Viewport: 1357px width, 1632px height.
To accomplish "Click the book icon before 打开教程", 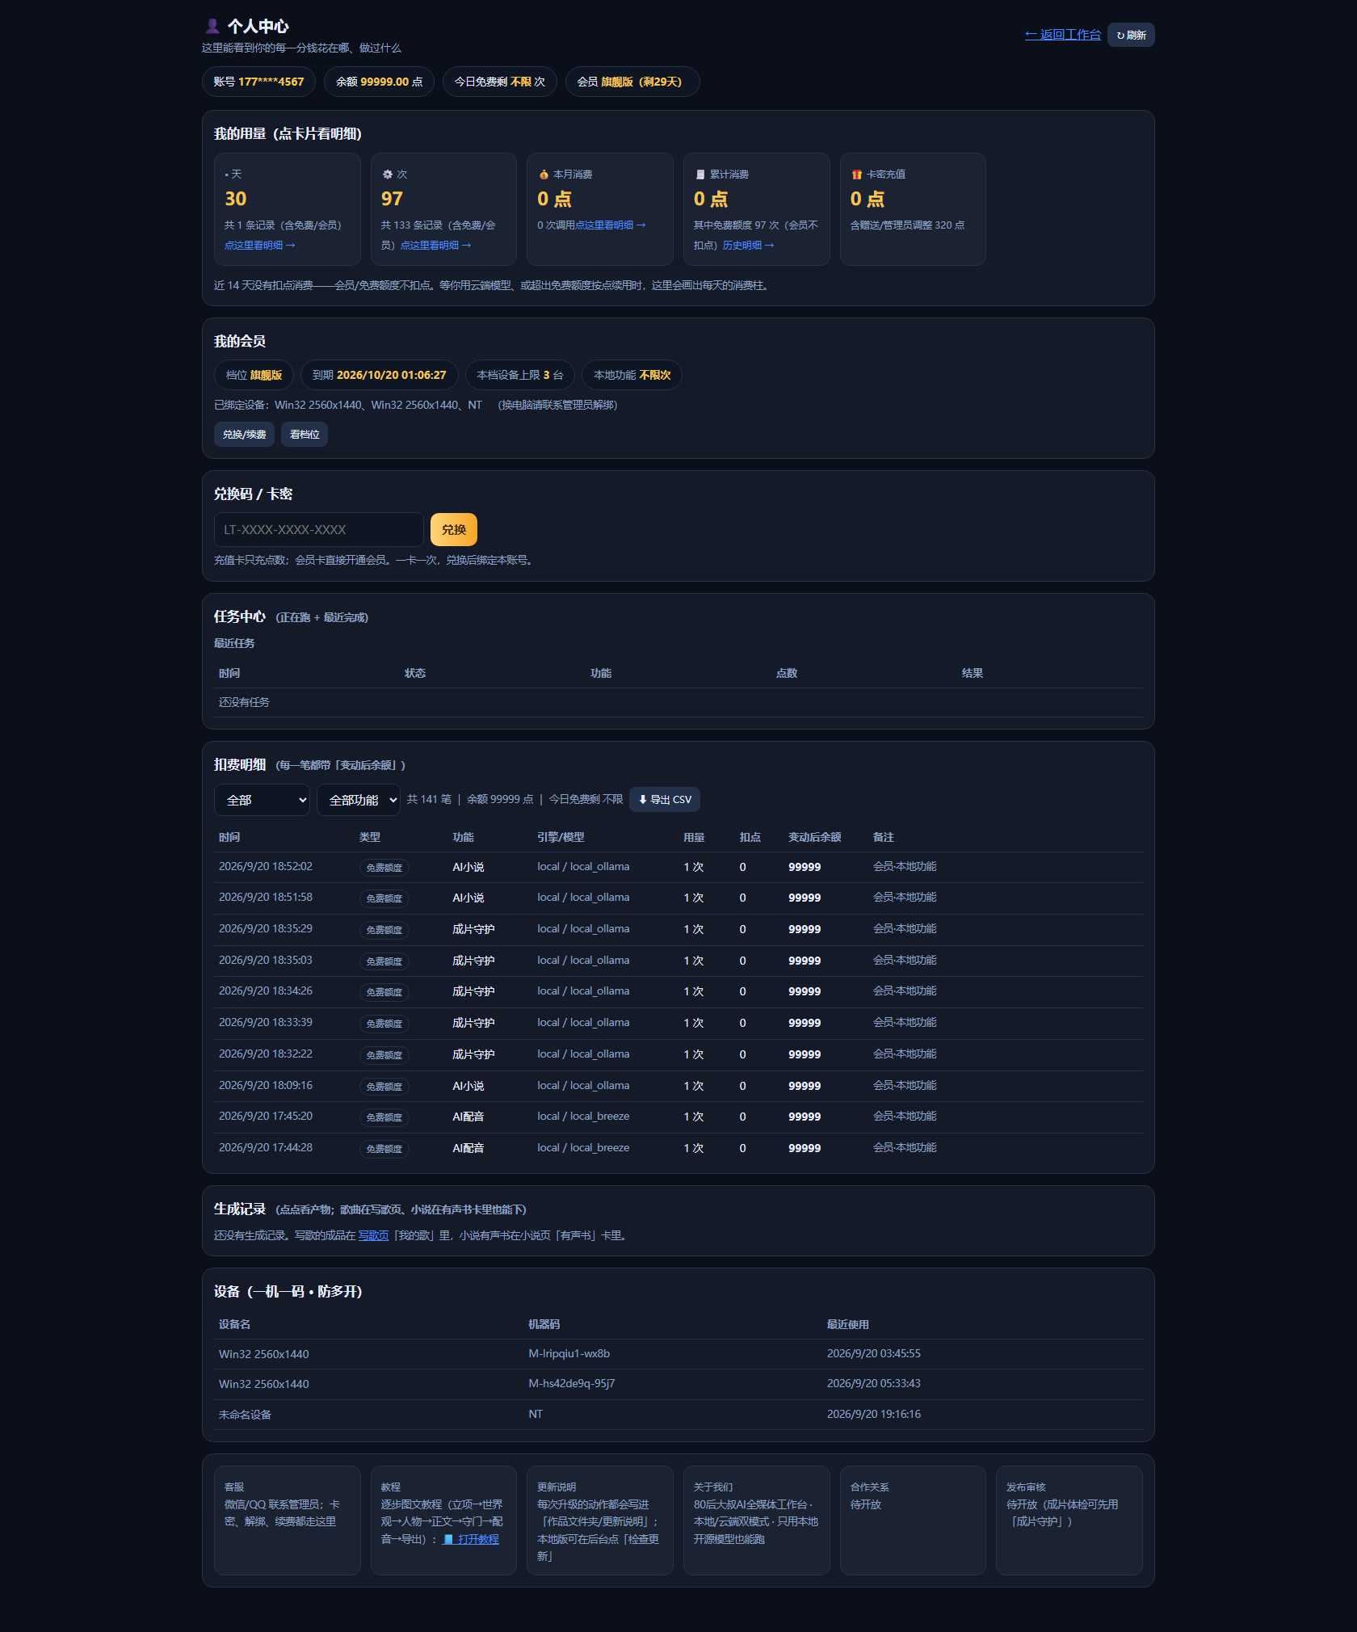I will 448,1539.
